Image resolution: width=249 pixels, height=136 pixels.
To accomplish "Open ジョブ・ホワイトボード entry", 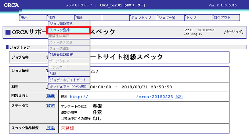I will 69,80.
